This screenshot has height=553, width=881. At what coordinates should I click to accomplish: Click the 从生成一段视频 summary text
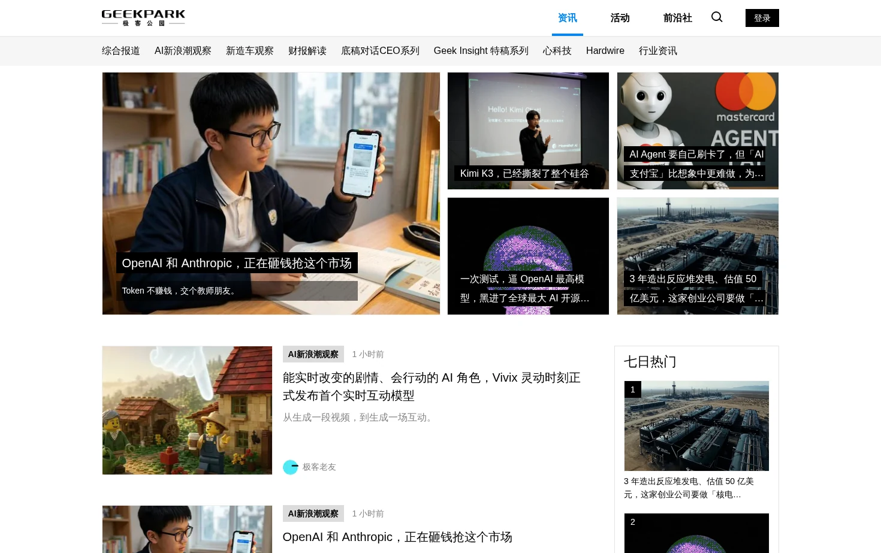[x=360, y=417]
